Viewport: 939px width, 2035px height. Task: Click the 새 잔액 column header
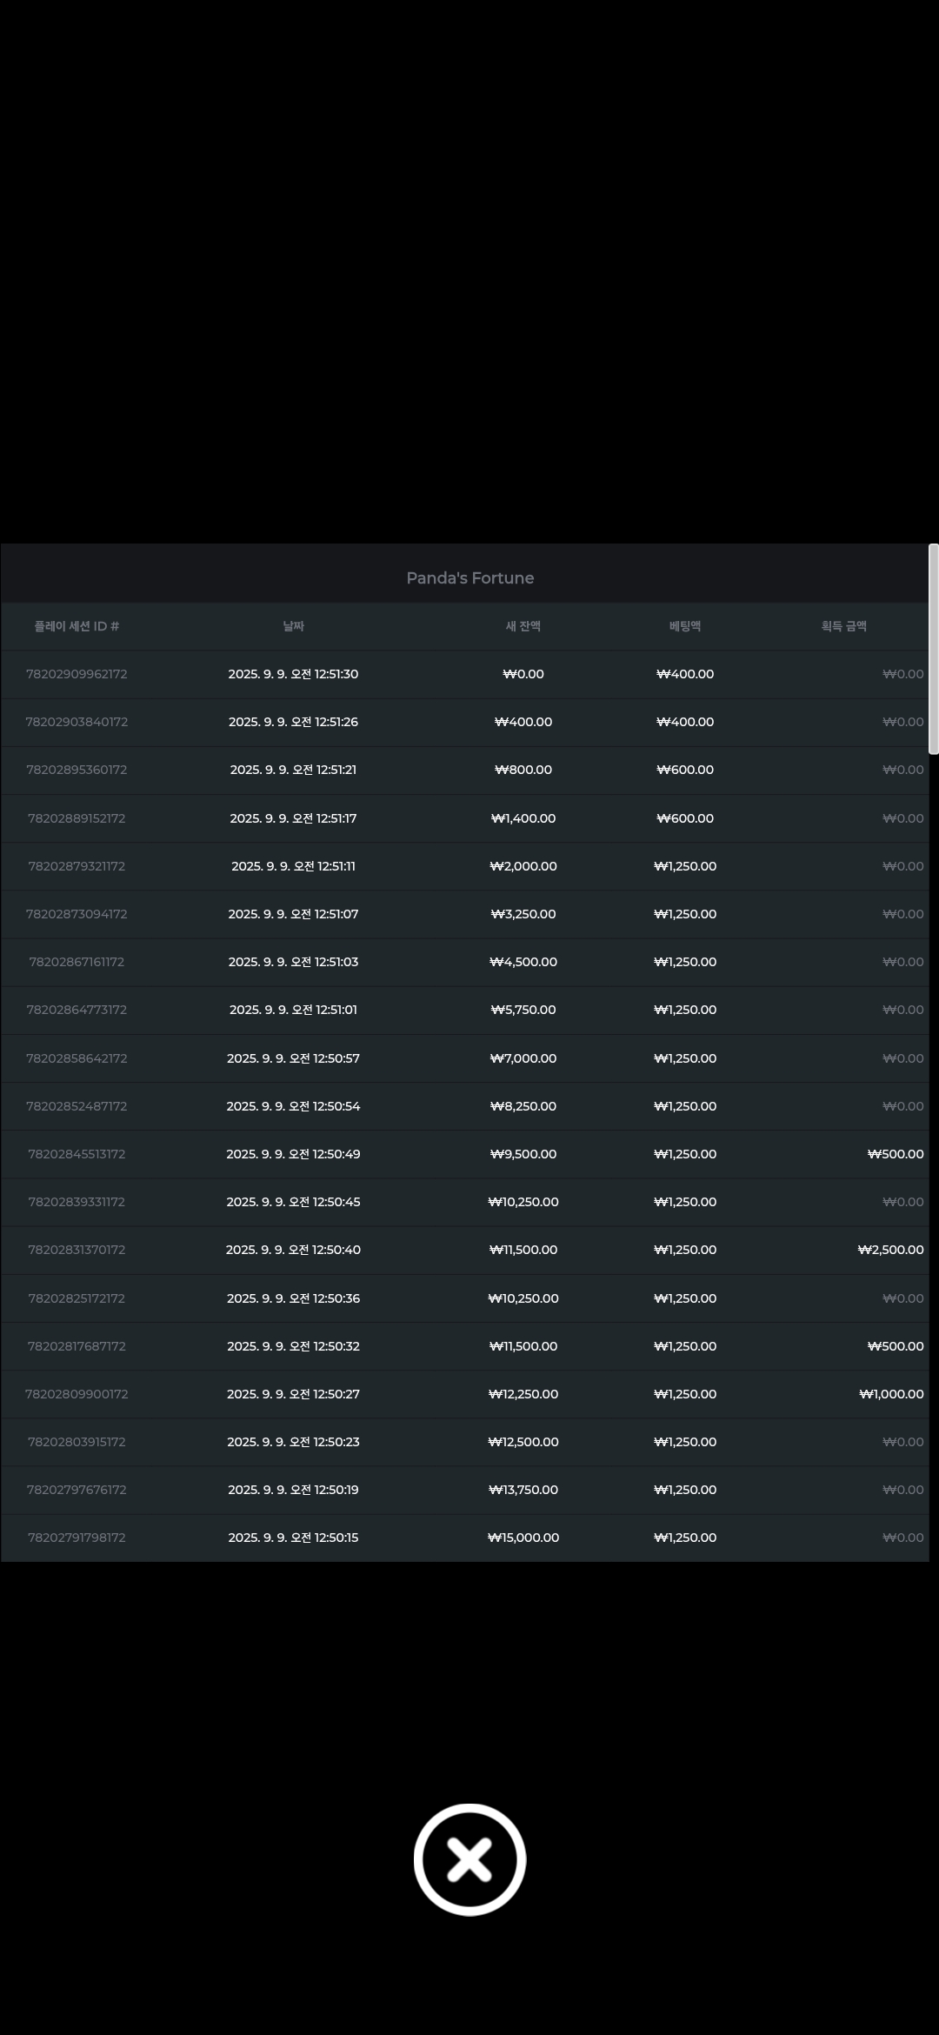pyautogui.click(x=523, y=626)
